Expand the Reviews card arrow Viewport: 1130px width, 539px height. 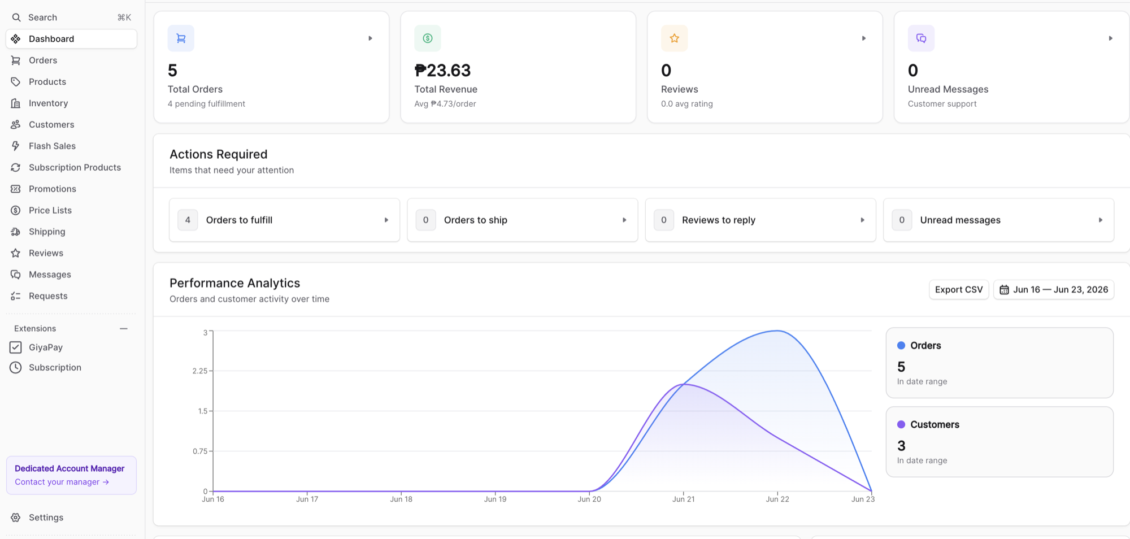(x=864, y=38)
